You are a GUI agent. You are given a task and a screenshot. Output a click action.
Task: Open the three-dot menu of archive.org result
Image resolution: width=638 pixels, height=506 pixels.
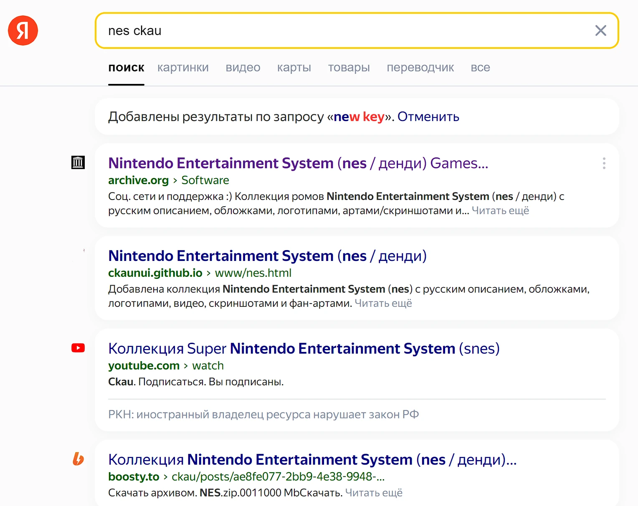pos(604,163)
